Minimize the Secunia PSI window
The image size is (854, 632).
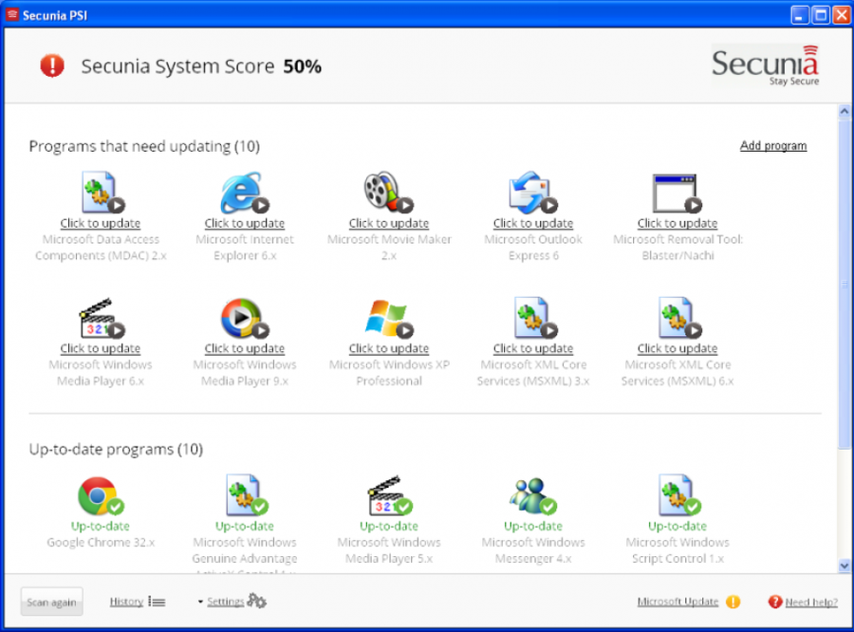tap(800, 15)
